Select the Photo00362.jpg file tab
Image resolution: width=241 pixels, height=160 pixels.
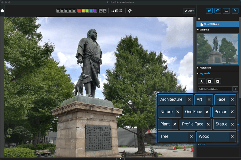(211, 24)
